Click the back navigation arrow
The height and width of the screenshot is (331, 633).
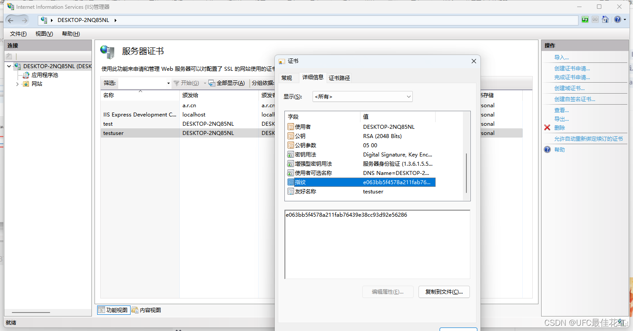10,19
